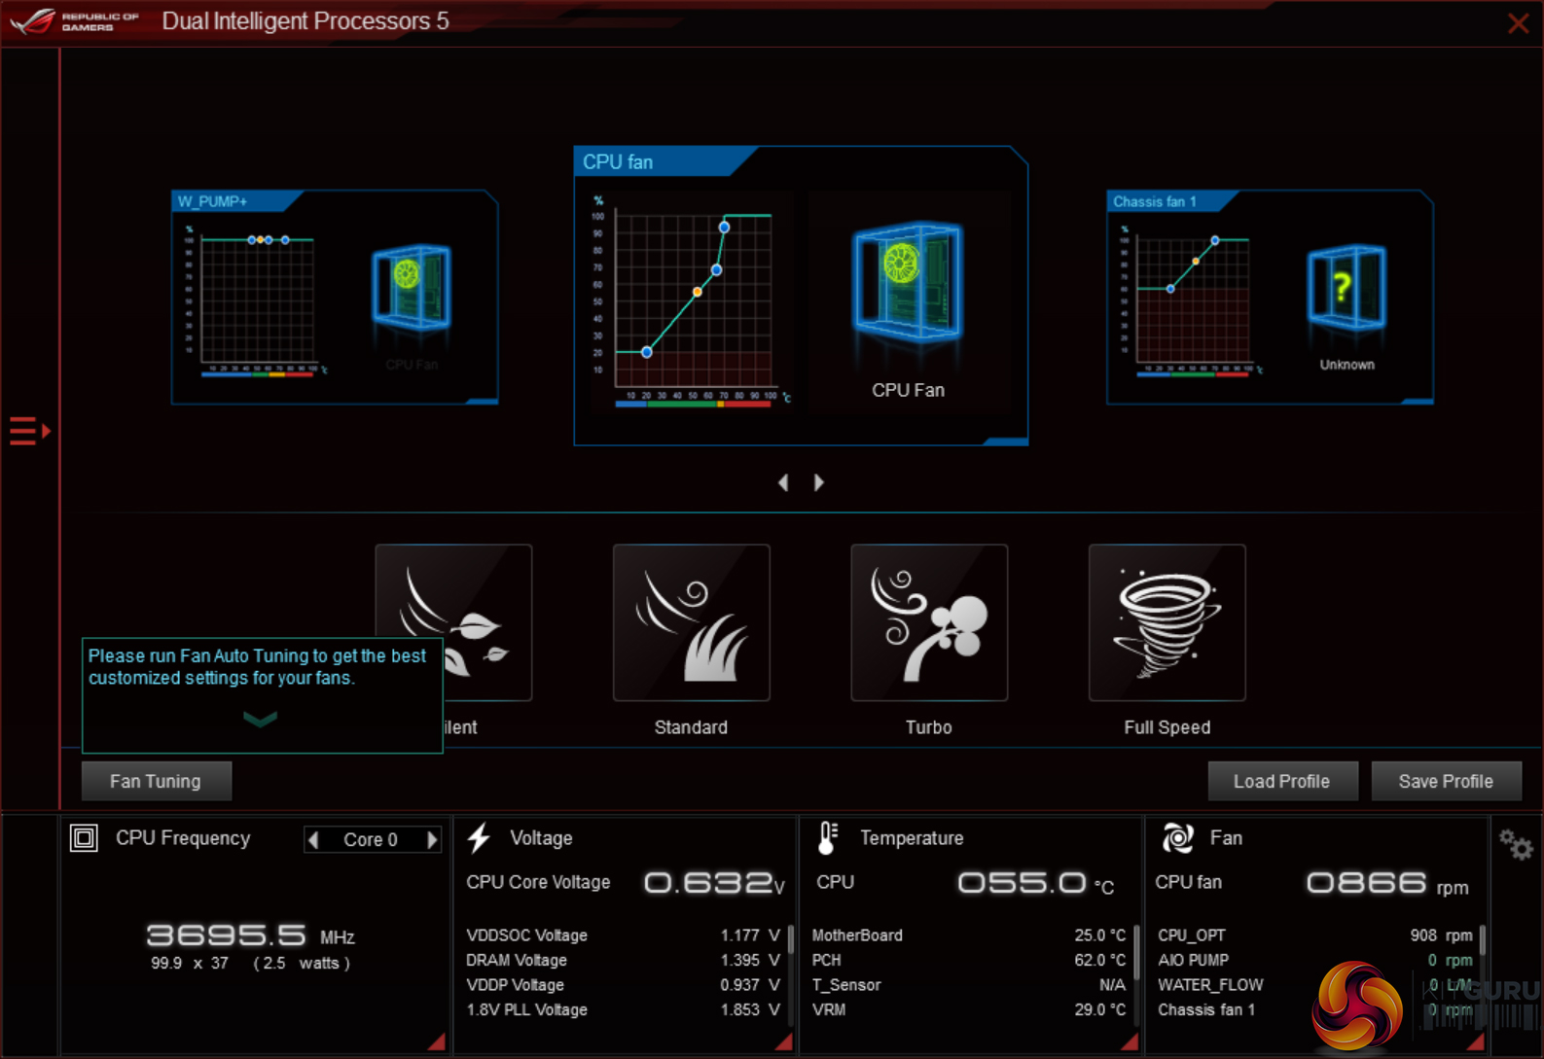Click the VRM temperature row

[x=969, y=1009]
